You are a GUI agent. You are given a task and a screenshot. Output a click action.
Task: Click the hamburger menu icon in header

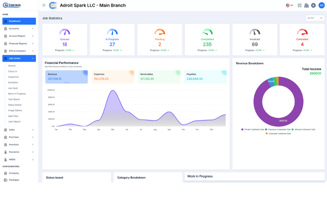(x=44, y=6)
